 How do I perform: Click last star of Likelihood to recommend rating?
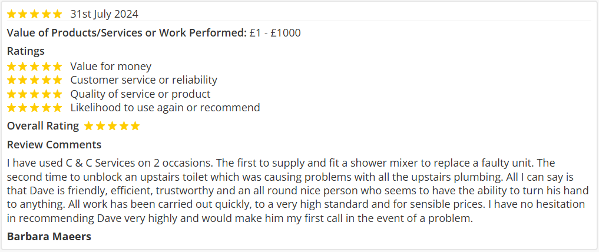[57, 108]
